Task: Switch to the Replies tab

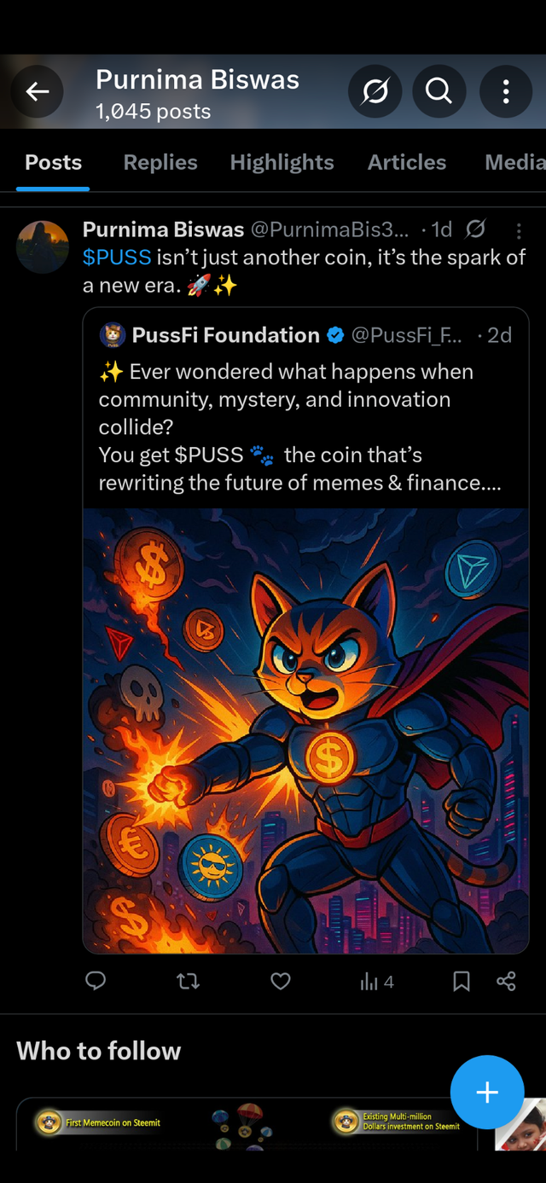Action: pyautogui.click(x=160, y=162)
